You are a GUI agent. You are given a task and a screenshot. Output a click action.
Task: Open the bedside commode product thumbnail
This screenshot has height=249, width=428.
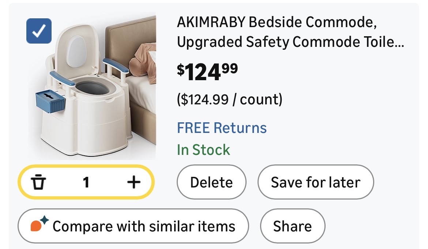point(93,88)
